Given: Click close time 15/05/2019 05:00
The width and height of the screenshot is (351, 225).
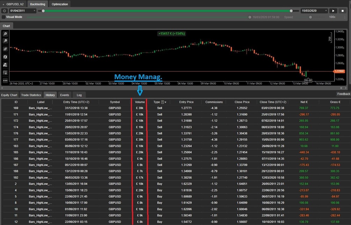Looking at the screenshot, I should pos(273,140).
